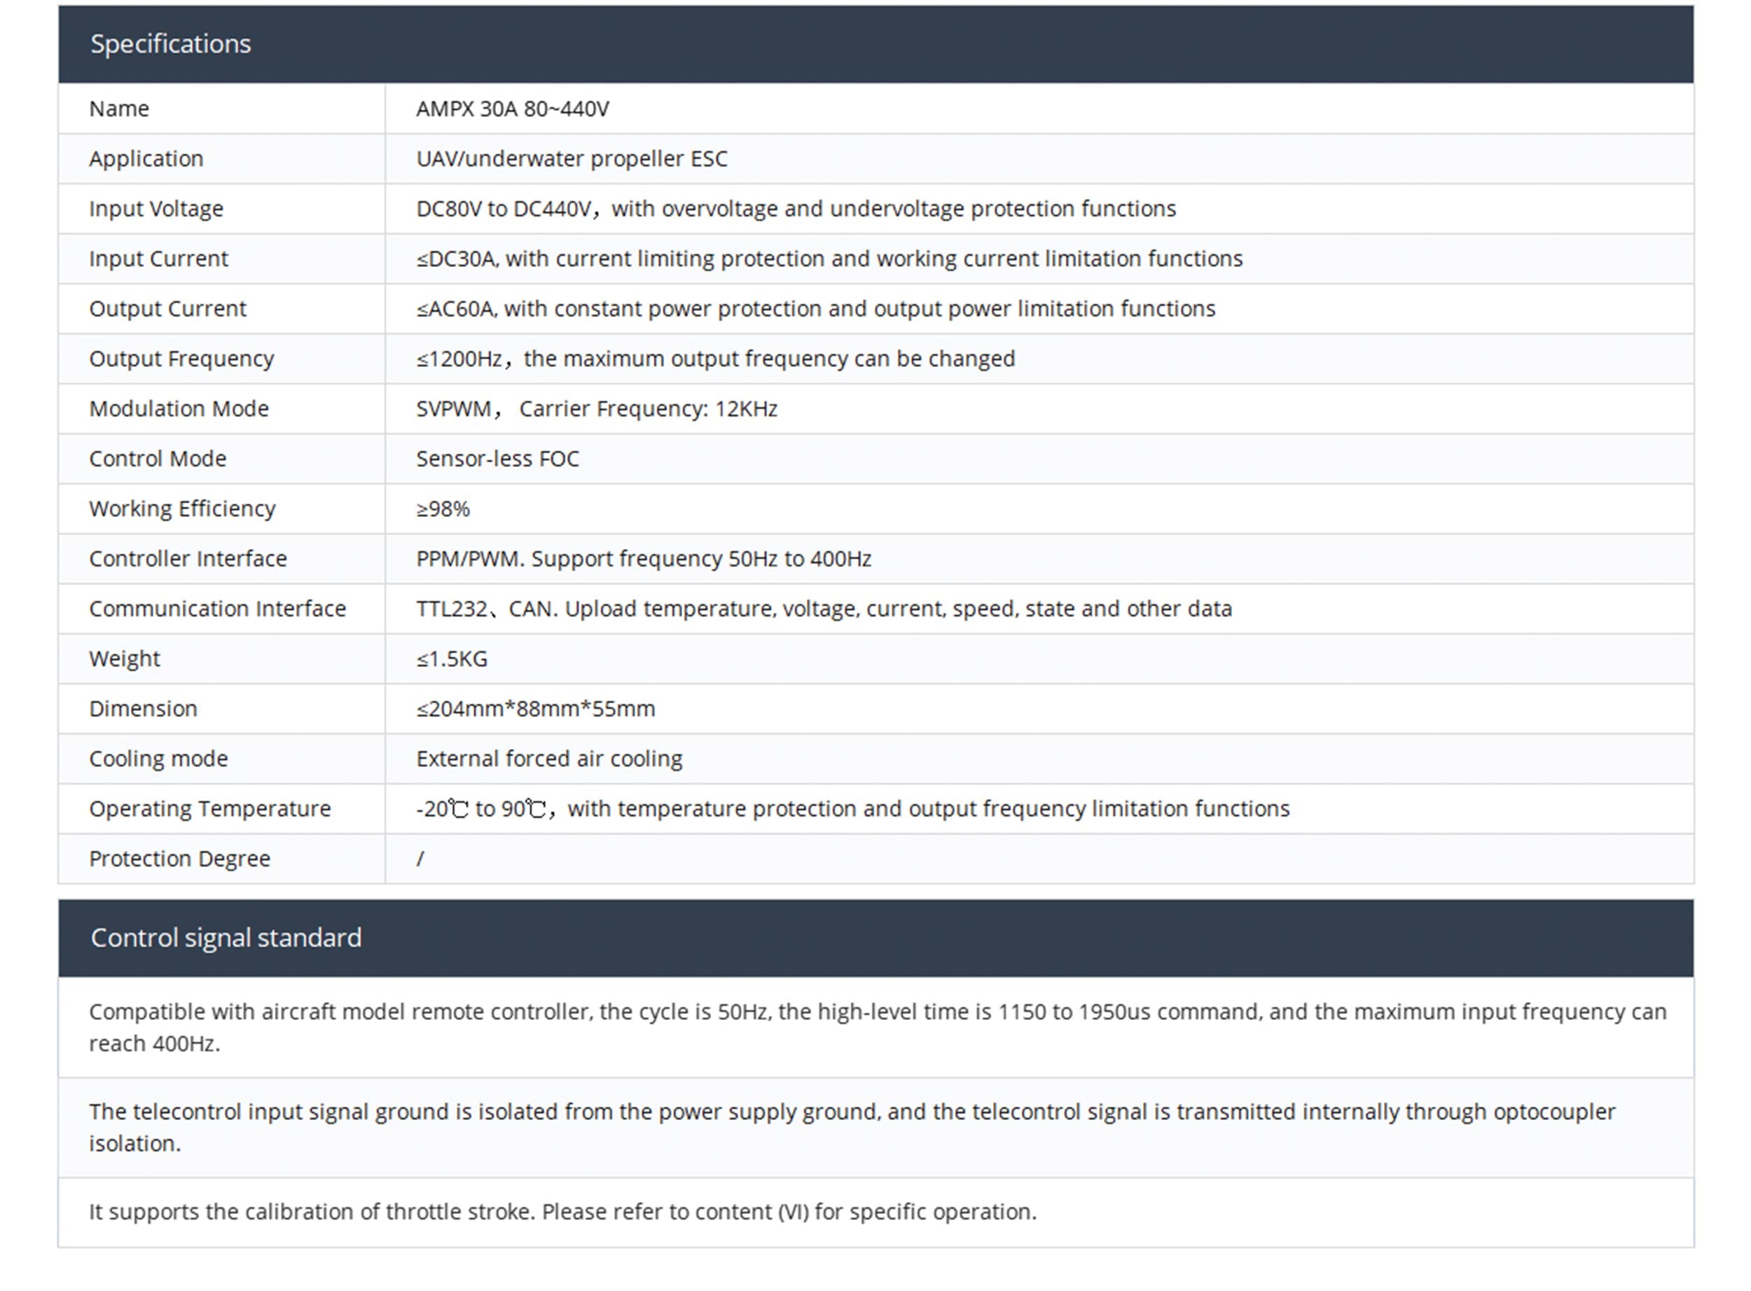Click the Input Voltage row label
Image resolution: width=1751 pixels, height=1291 pixels.
click(x=156, y=209)
